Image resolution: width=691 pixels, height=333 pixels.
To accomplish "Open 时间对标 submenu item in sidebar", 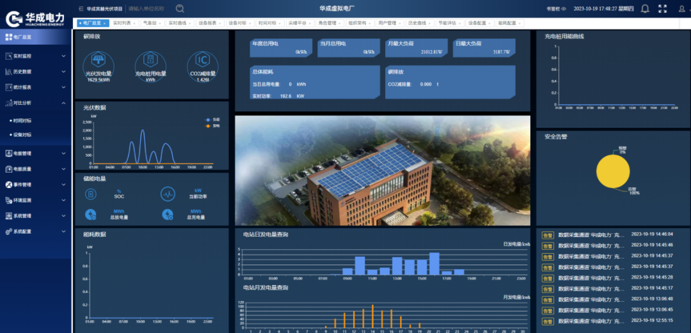I will click(22, 121).
